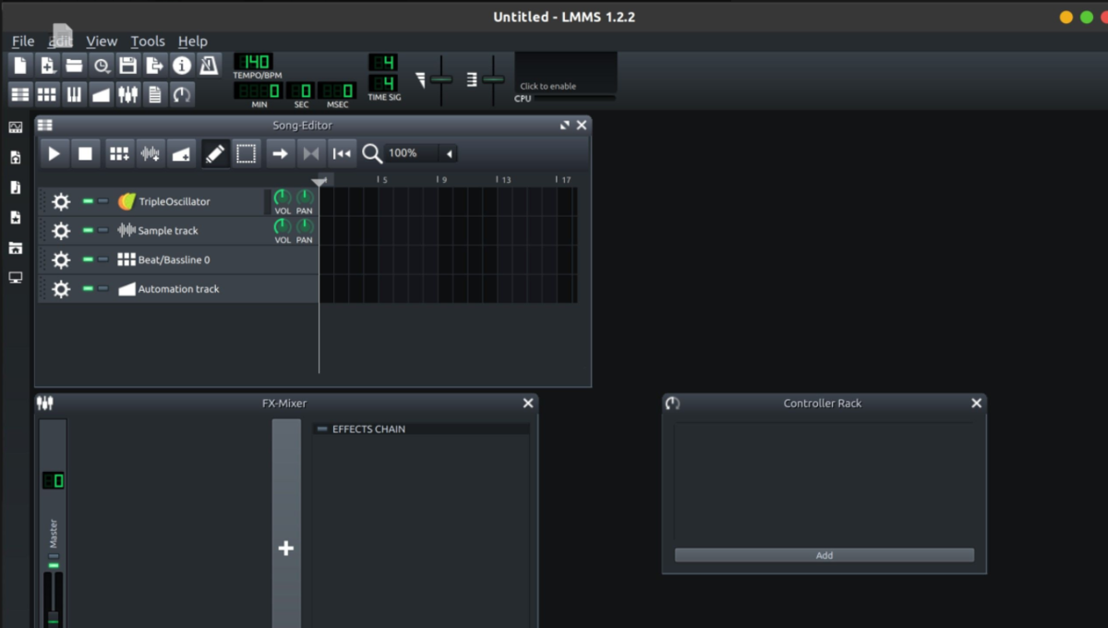Stop playback in the Song-Editor
The image size is (1108, 628).
point(85,153)
